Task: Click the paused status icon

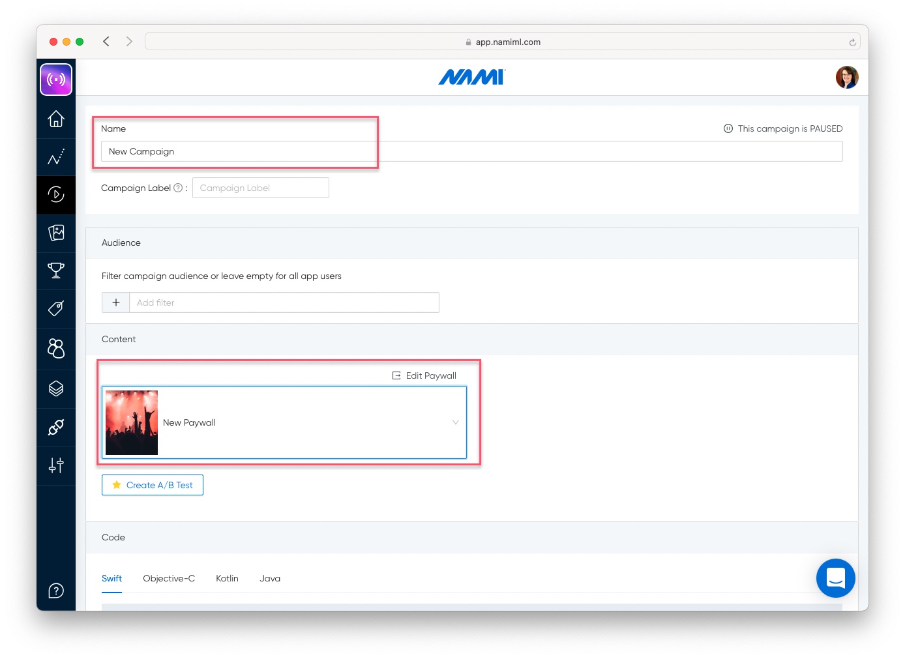Action: pos(728,128)
